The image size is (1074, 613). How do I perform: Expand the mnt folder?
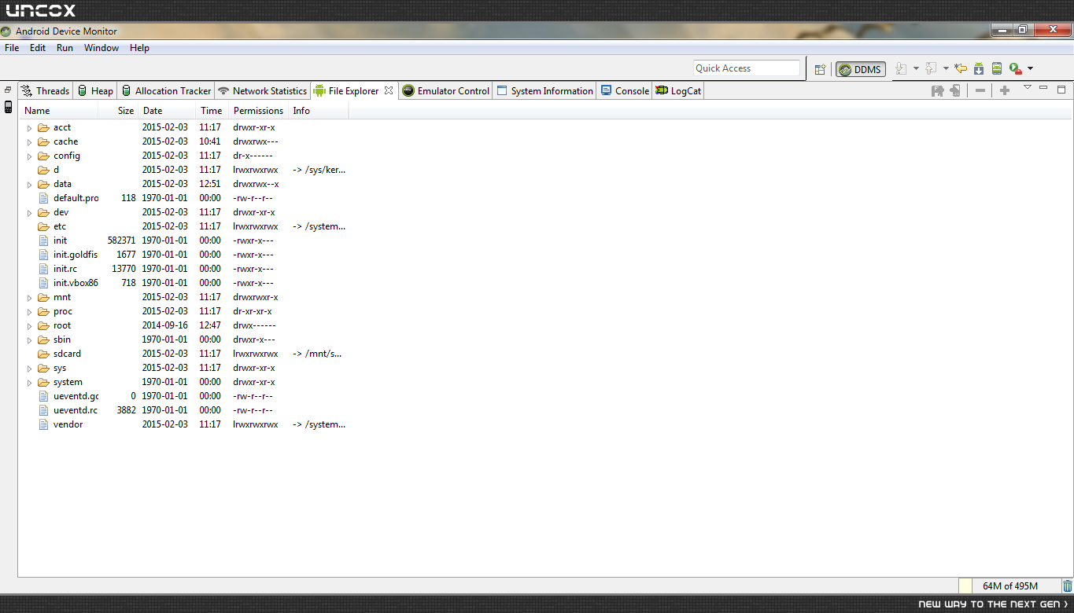point(30,297)
